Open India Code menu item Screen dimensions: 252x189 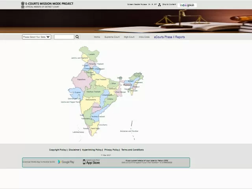coord(144,37)
